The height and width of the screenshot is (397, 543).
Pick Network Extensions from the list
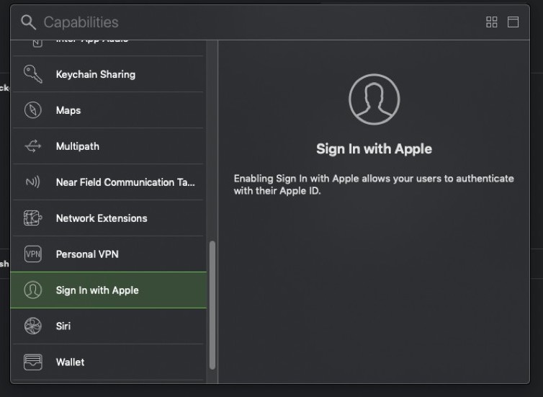[102, 218]
